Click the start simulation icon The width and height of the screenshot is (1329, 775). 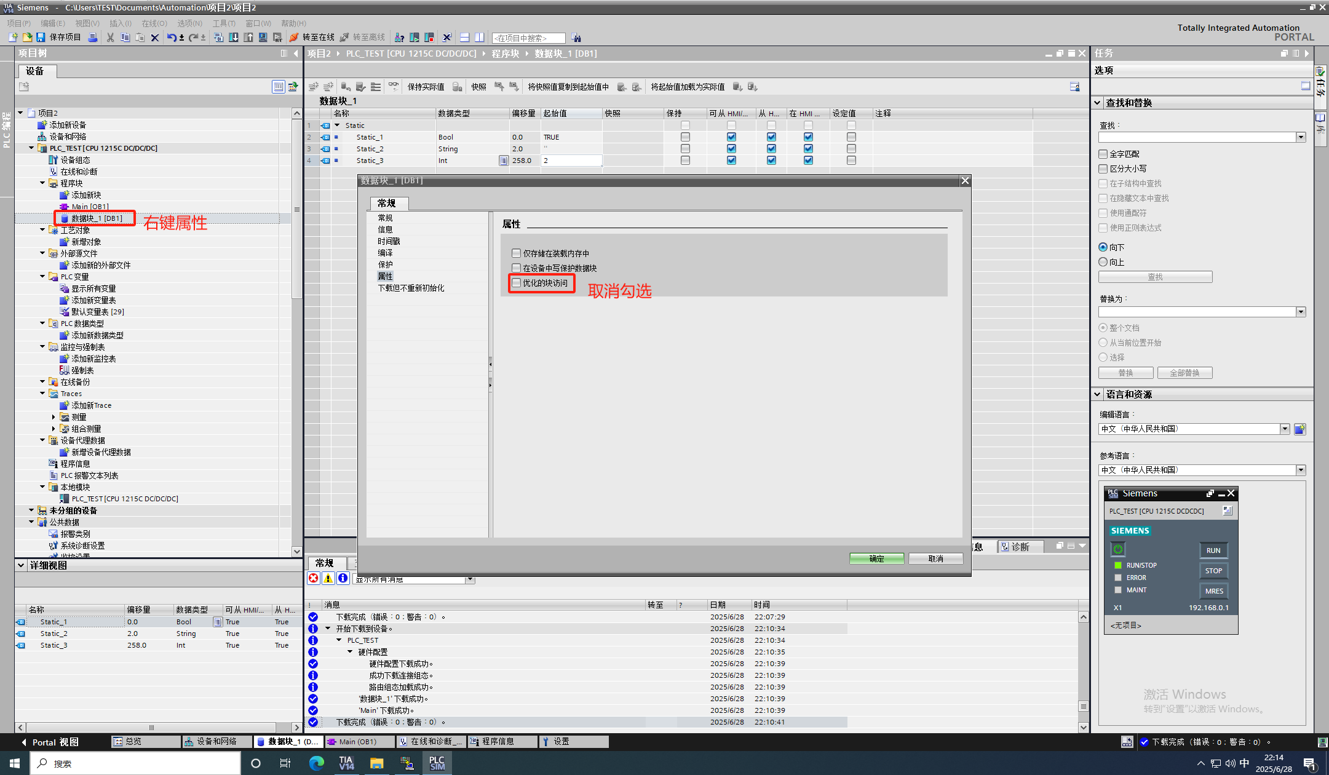[x=263, y=38]
